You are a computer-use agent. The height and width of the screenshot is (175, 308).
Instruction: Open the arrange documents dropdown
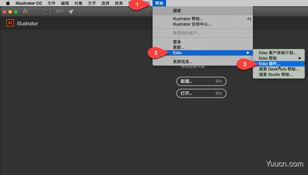point(60,12)
